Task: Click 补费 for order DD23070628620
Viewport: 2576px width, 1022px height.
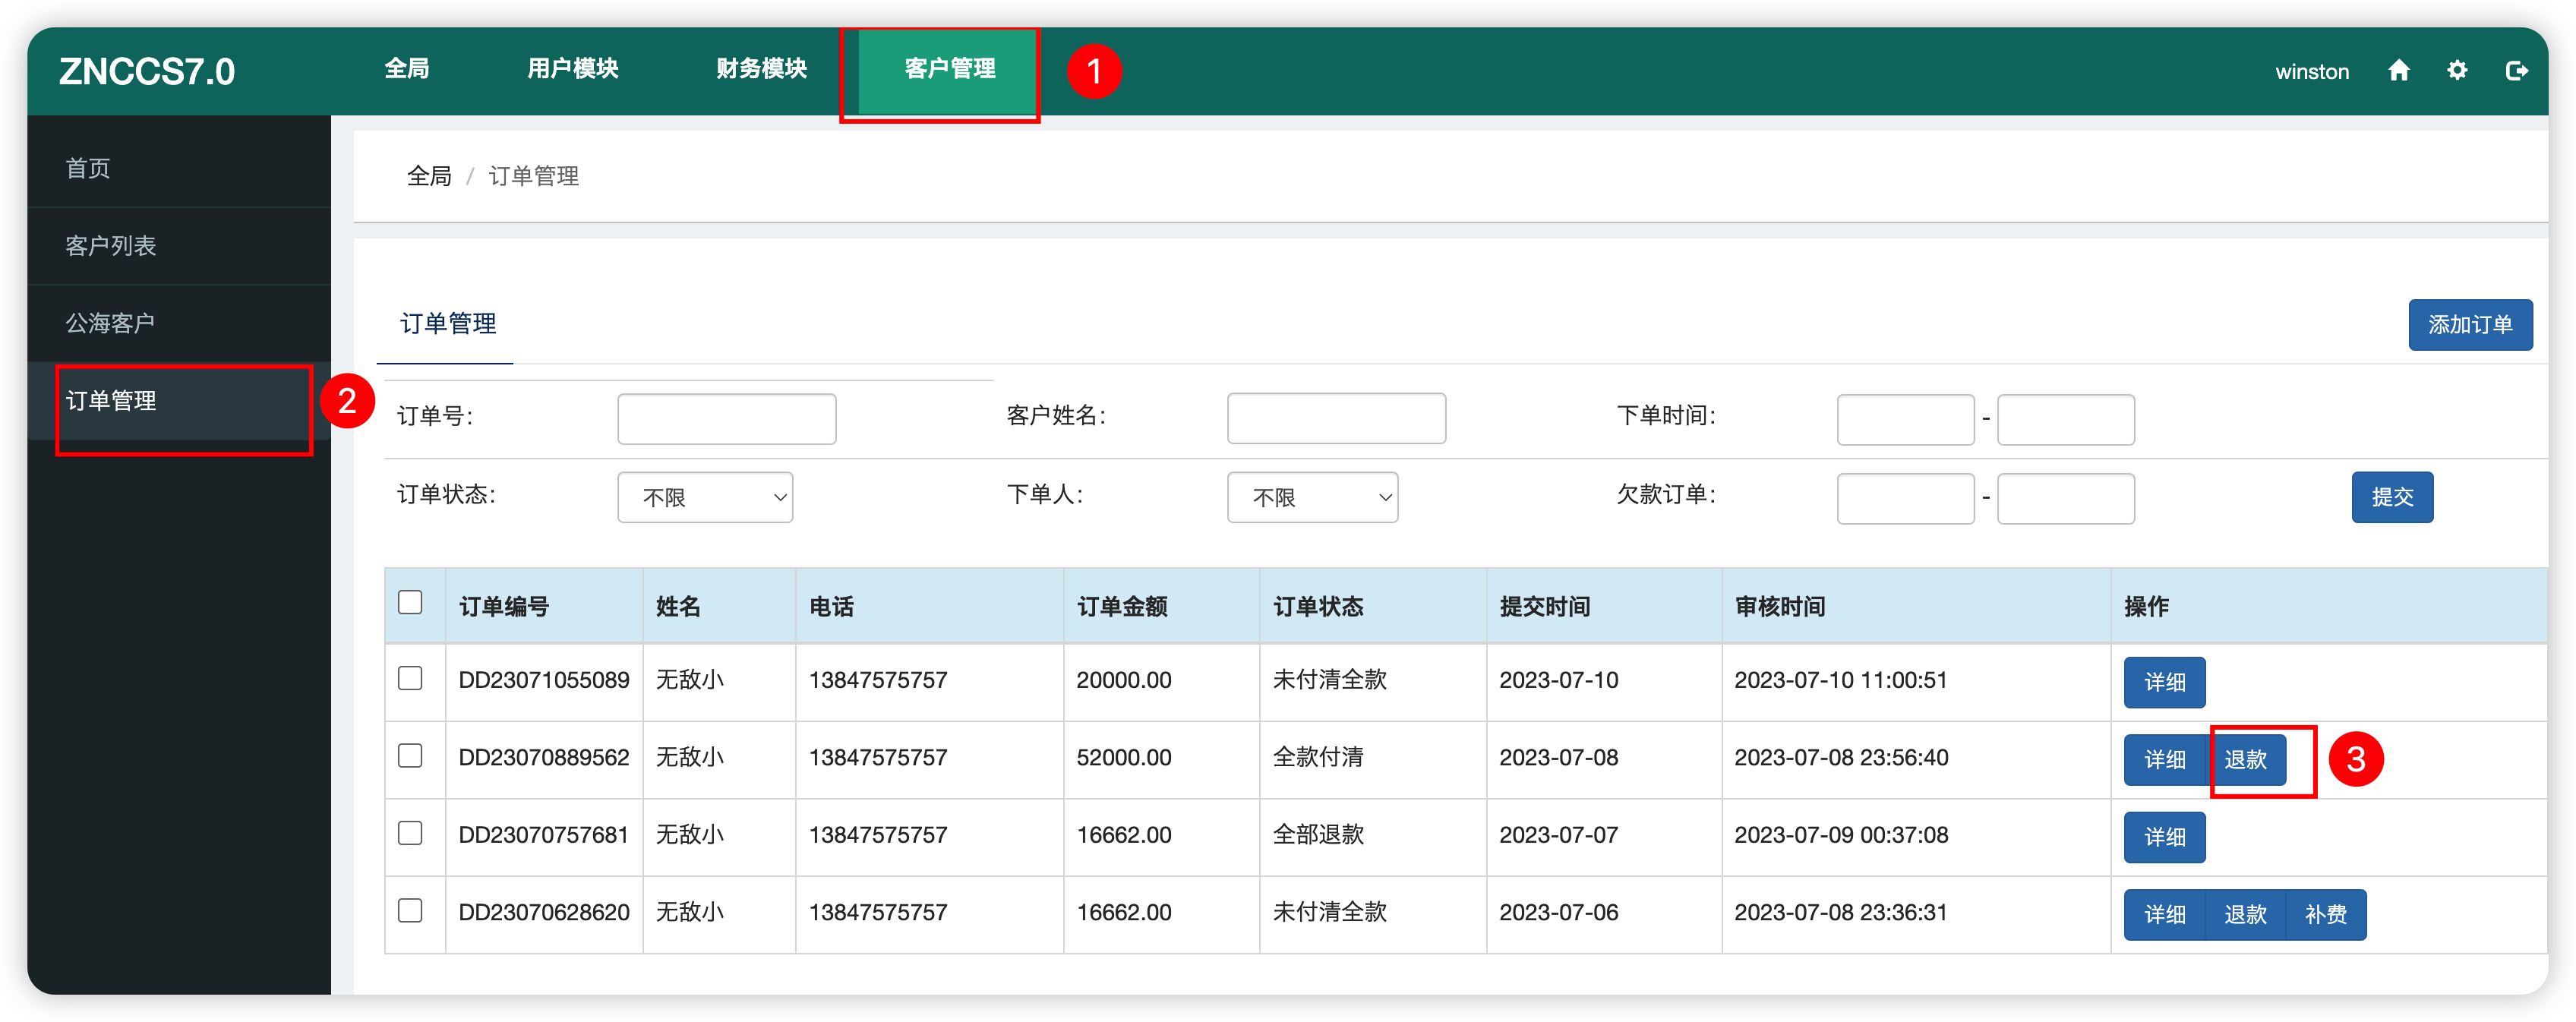Action: 2326,914
